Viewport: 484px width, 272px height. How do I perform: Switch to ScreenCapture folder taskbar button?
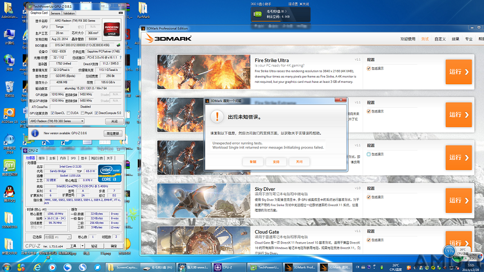(x=123, y=267)
